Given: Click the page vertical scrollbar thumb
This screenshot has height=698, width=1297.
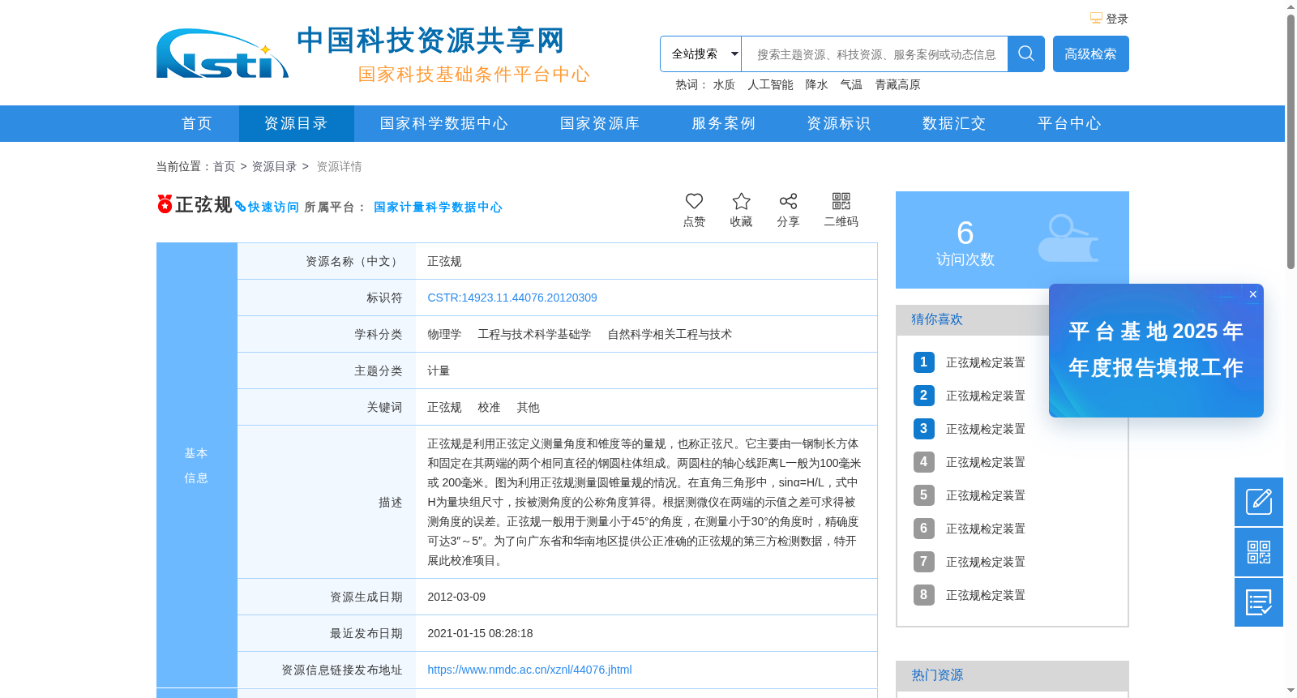Looking at the screenshot, I should point(1291,141).
